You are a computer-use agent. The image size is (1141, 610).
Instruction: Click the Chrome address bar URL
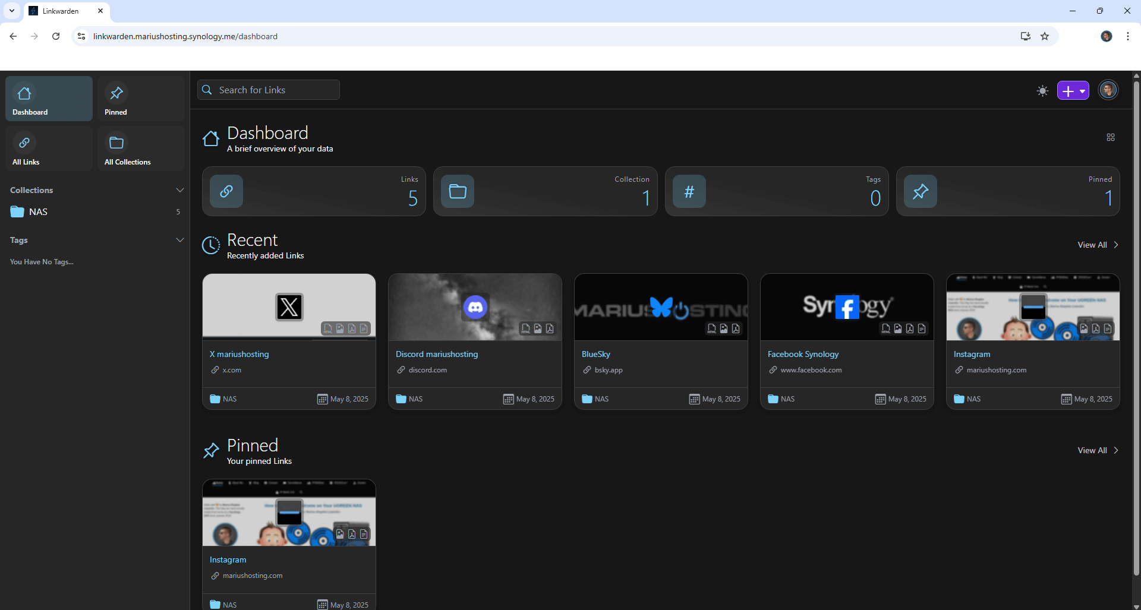click(185, 36)
